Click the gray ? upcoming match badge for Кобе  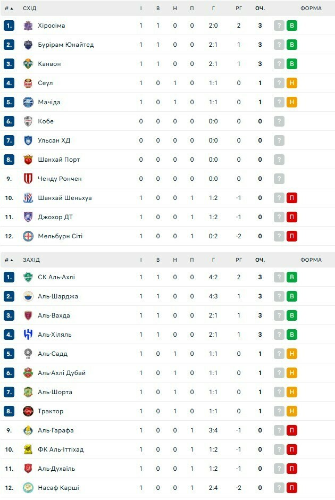[279, 121]
